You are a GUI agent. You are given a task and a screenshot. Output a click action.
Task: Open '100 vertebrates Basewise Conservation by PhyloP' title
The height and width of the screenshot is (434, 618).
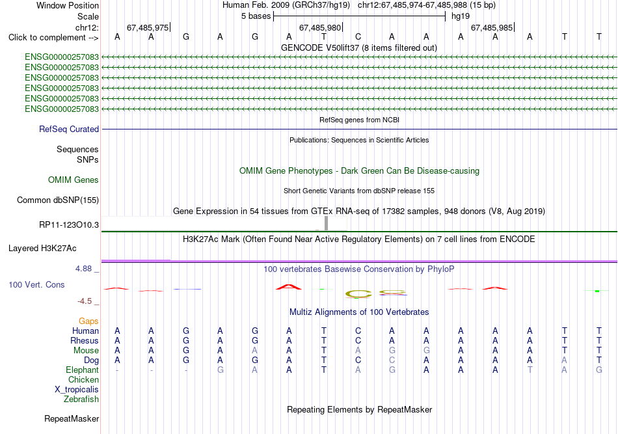click(359, 269)
